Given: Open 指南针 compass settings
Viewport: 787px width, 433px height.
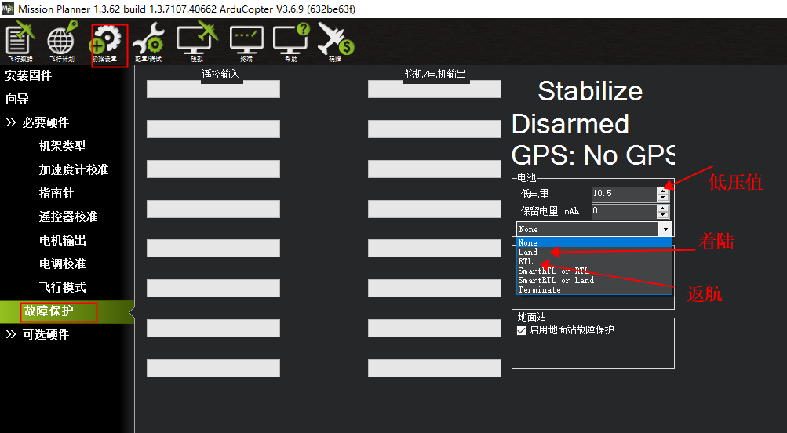Looking at the screenshot, I should (56, 193).
